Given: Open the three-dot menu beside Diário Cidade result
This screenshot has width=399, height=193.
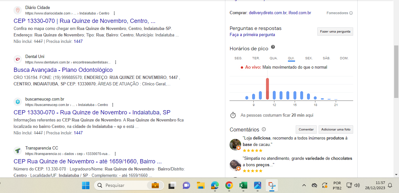Looking at the screenshot, I should [x=114, y=14].
